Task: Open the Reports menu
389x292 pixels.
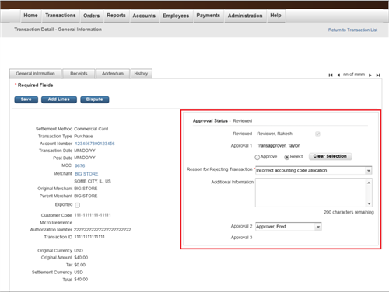Action: coord(116,16)
